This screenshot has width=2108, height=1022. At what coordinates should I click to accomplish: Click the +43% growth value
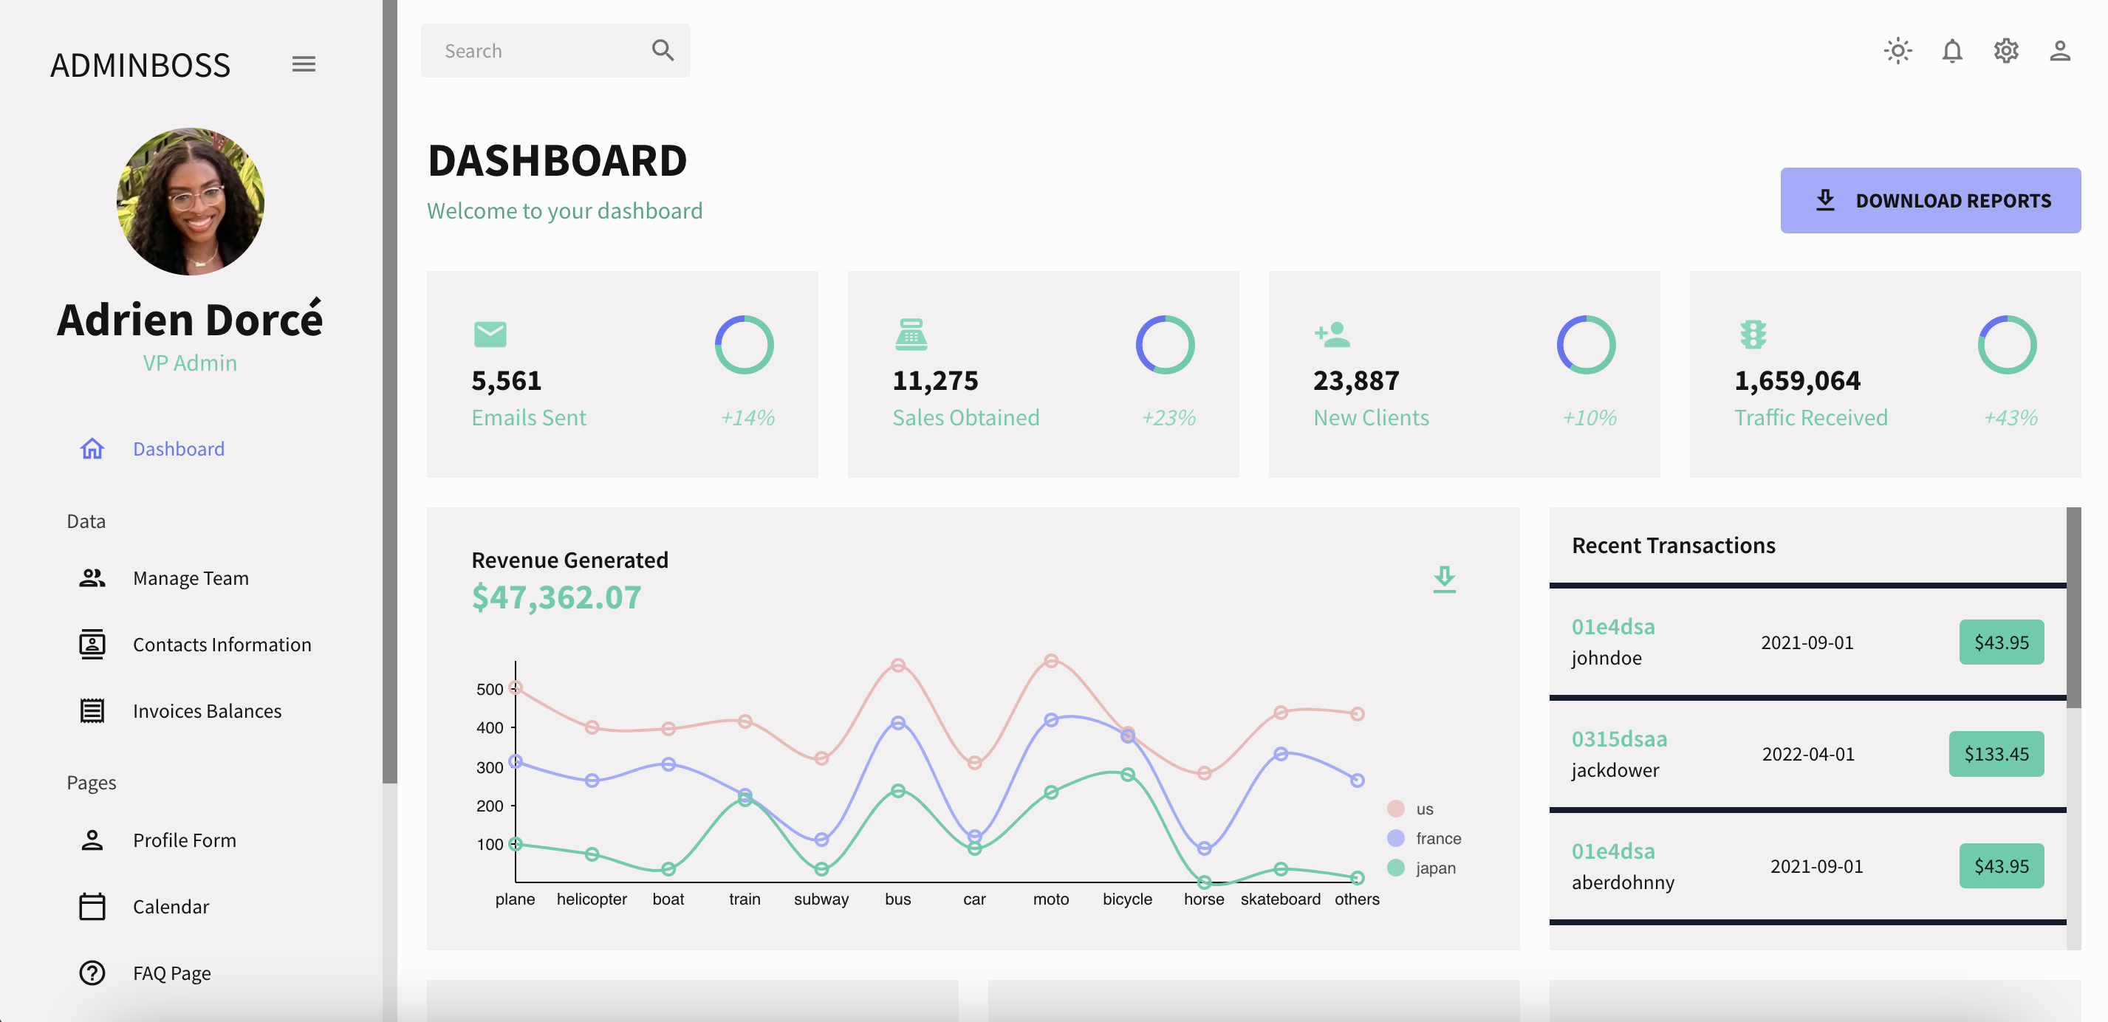2011,418
